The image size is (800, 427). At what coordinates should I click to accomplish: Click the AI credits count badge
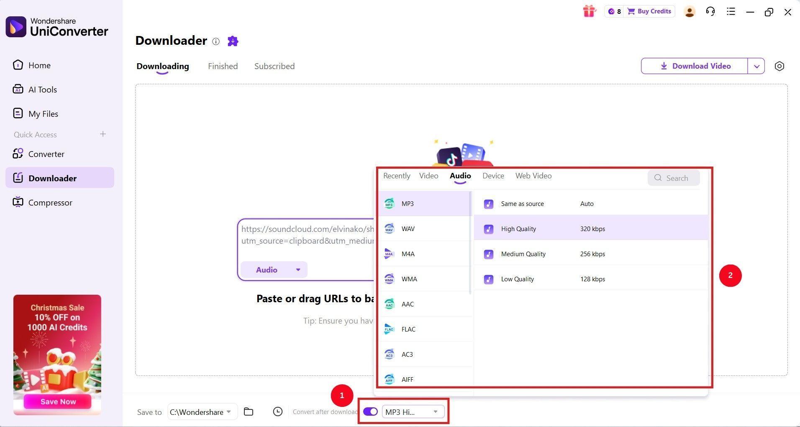615,11
